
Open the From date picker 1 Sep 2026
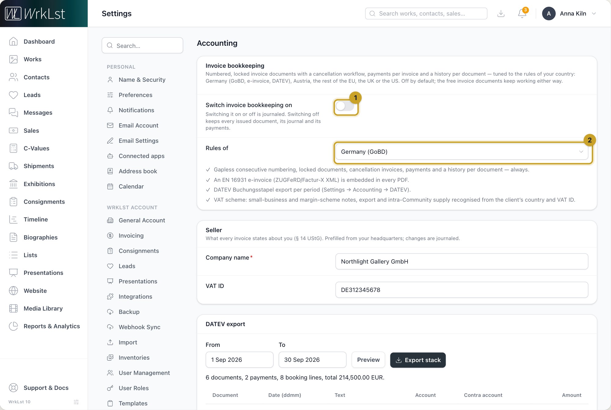pyautogui.click(x=240, y=360)
